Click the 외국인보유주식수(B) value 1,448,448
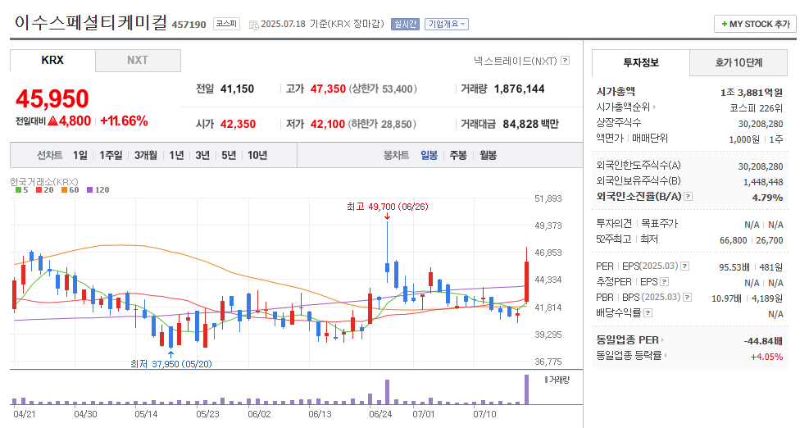 (x=763, y=182)
